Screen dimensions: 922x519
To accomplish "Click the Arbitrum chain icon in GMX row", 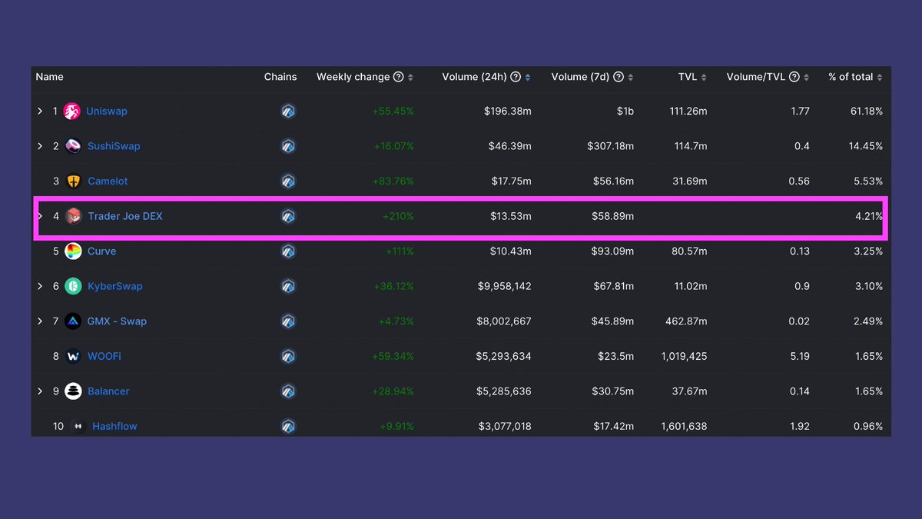I will tap(288, 321).
